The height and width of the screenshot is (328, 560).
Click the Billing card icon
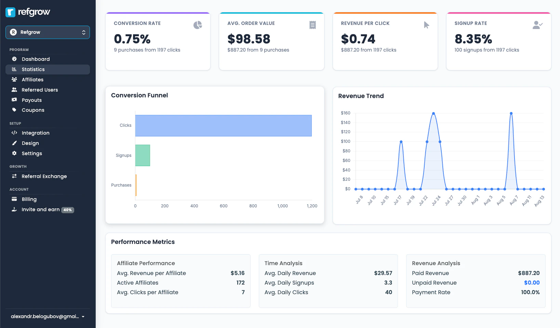pyautogui.click(x=14, y=199)
